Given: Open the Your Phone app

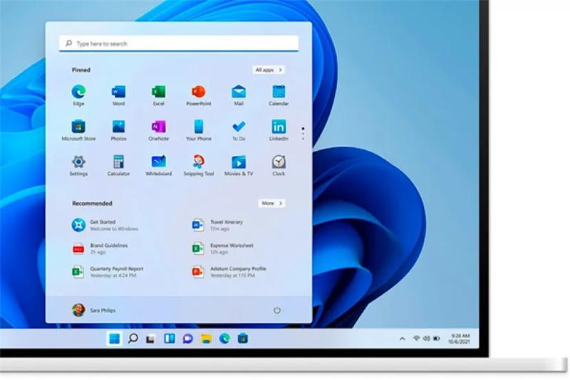Looking at the screenshot, I should (199, 130).
